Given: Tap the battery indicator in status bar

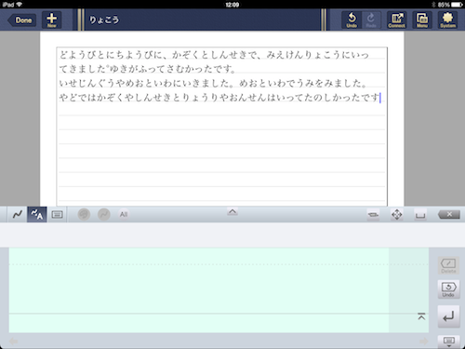Looking at the screenshot, I should coord(456,5).
